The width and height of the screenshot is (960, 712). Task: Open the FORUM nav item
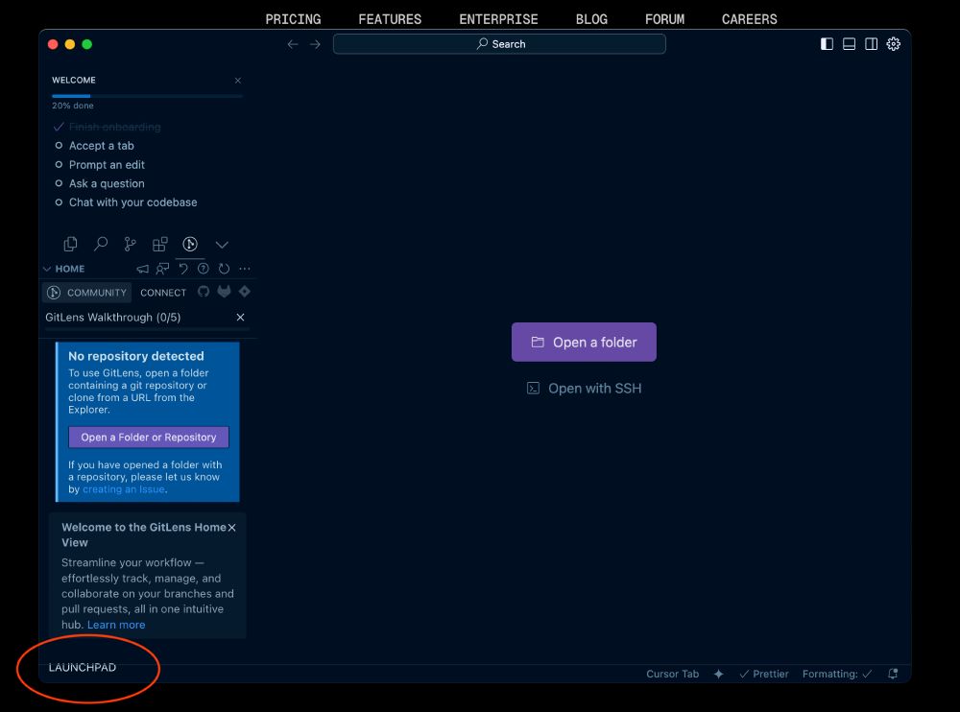coord(664,19)
